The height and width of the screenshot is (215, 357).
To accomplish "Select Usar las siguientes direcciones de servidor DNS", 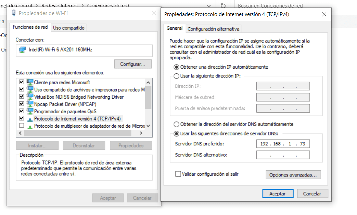I will [x=176, y=134].
